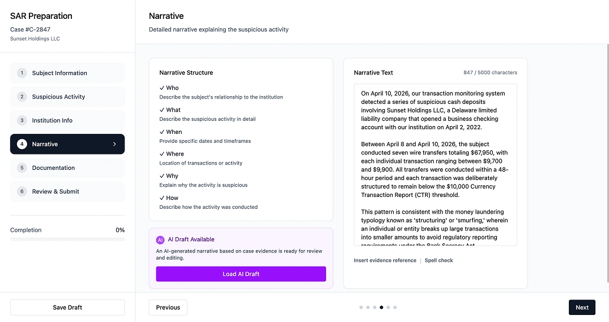Click the Narrative step chevron arrow

pos(114,144)
